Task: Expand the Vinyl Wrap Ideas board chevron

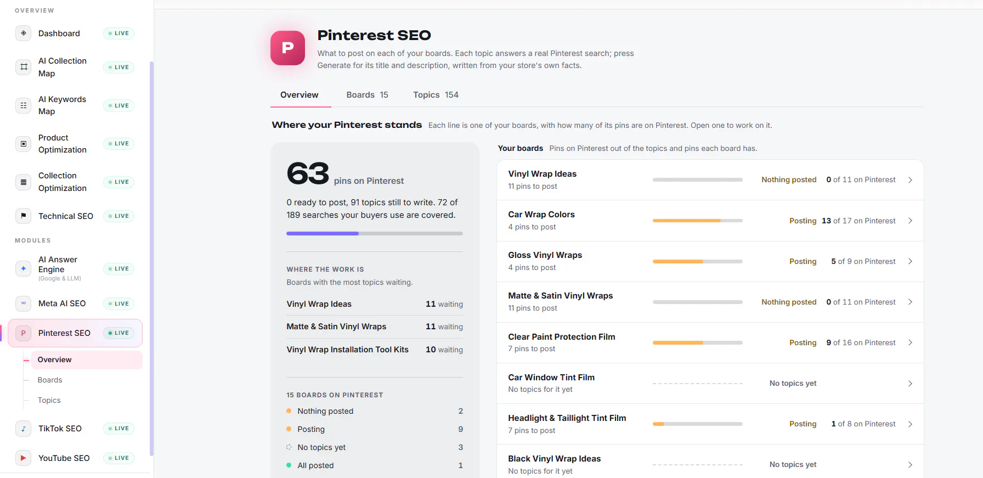Action: coord(910,180)
